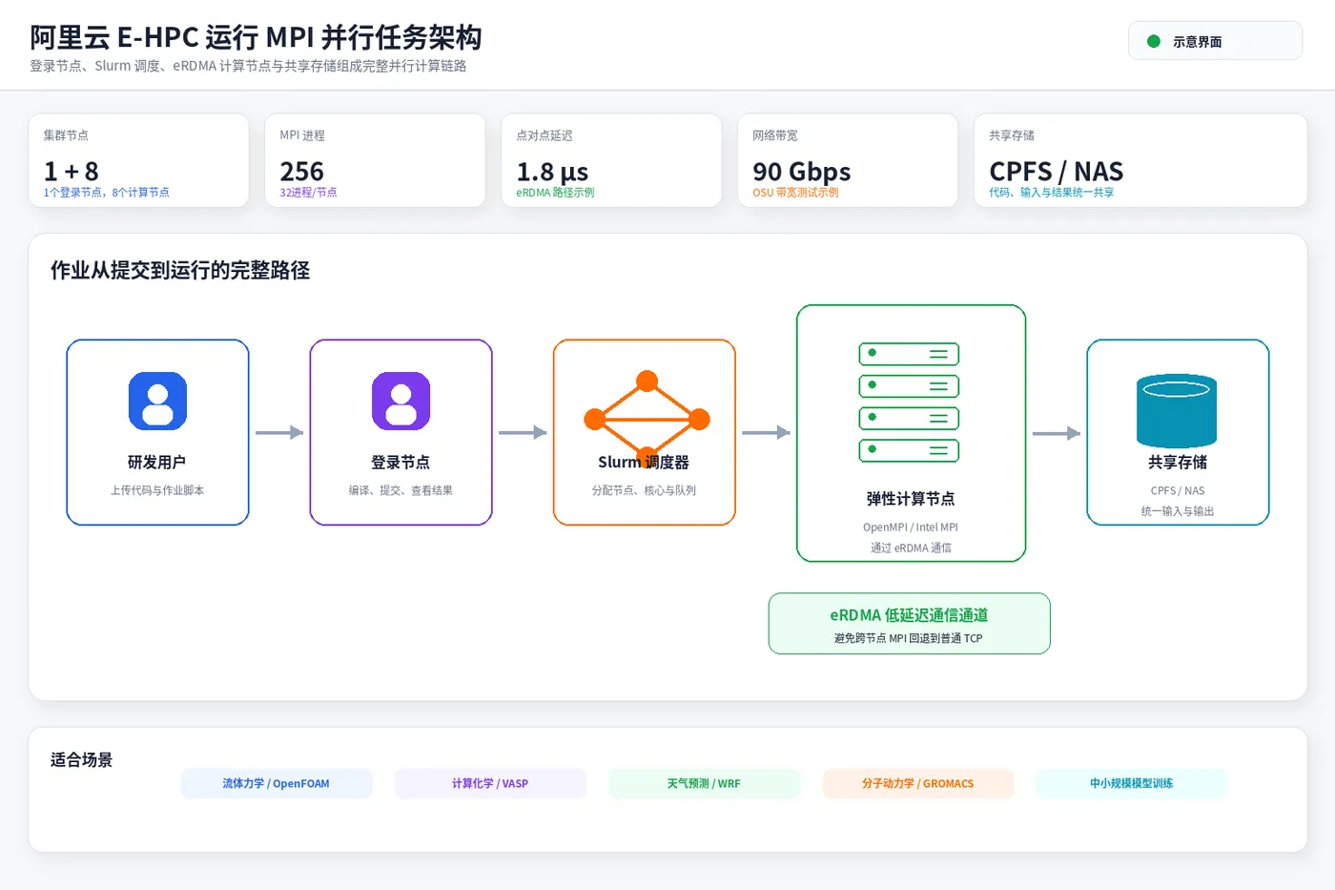Click the 网络带宽 card label
The image size is (1335, 890).
point(775,135)
